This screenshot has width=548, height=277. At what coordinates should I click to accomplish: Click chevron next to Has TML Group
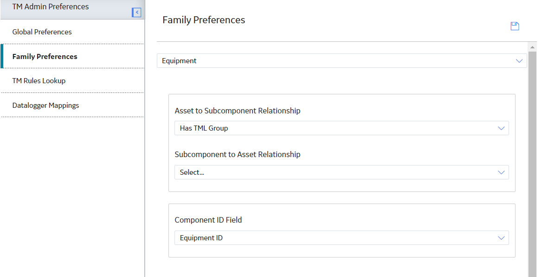(501, 128)
